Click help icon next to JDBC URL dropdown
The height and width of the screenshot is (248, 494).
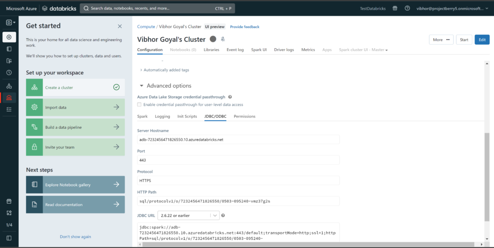coord(223,216)
